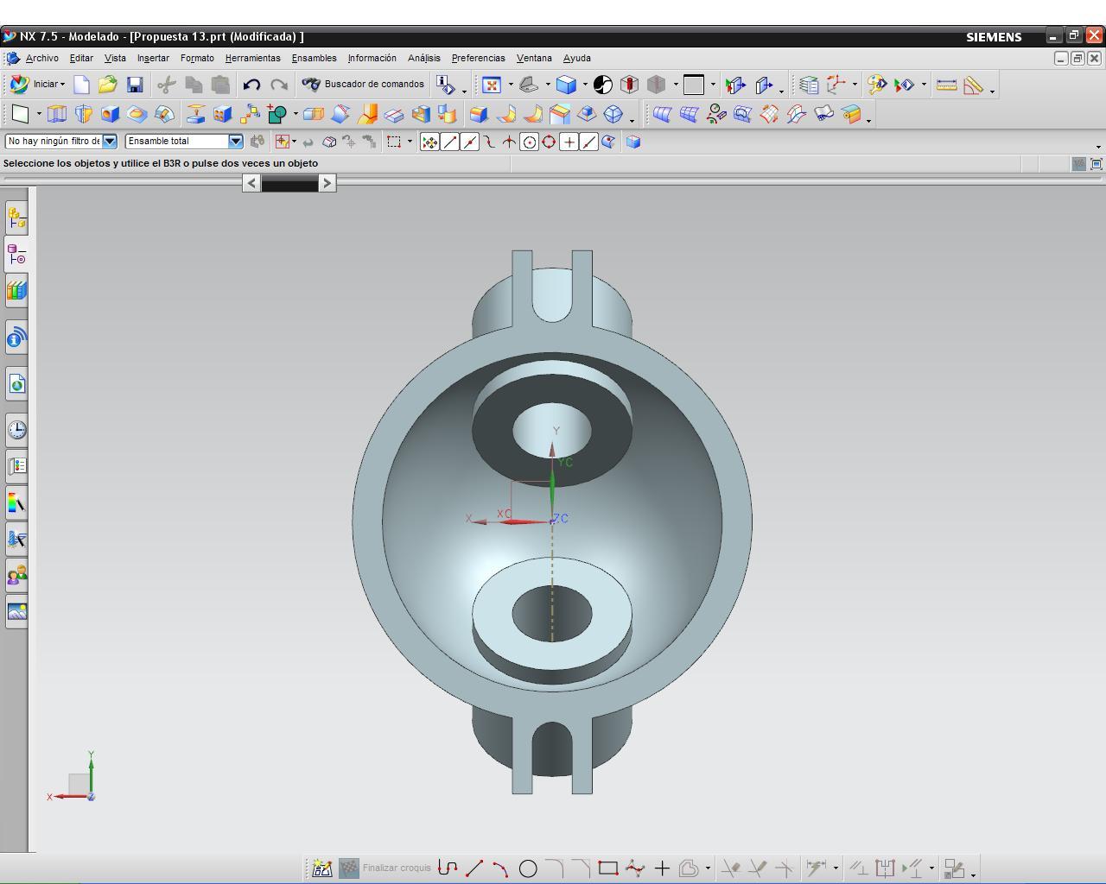Click the Revolve feature icon
This screenshot has width=1106, height=884.
tap(84, 114)
